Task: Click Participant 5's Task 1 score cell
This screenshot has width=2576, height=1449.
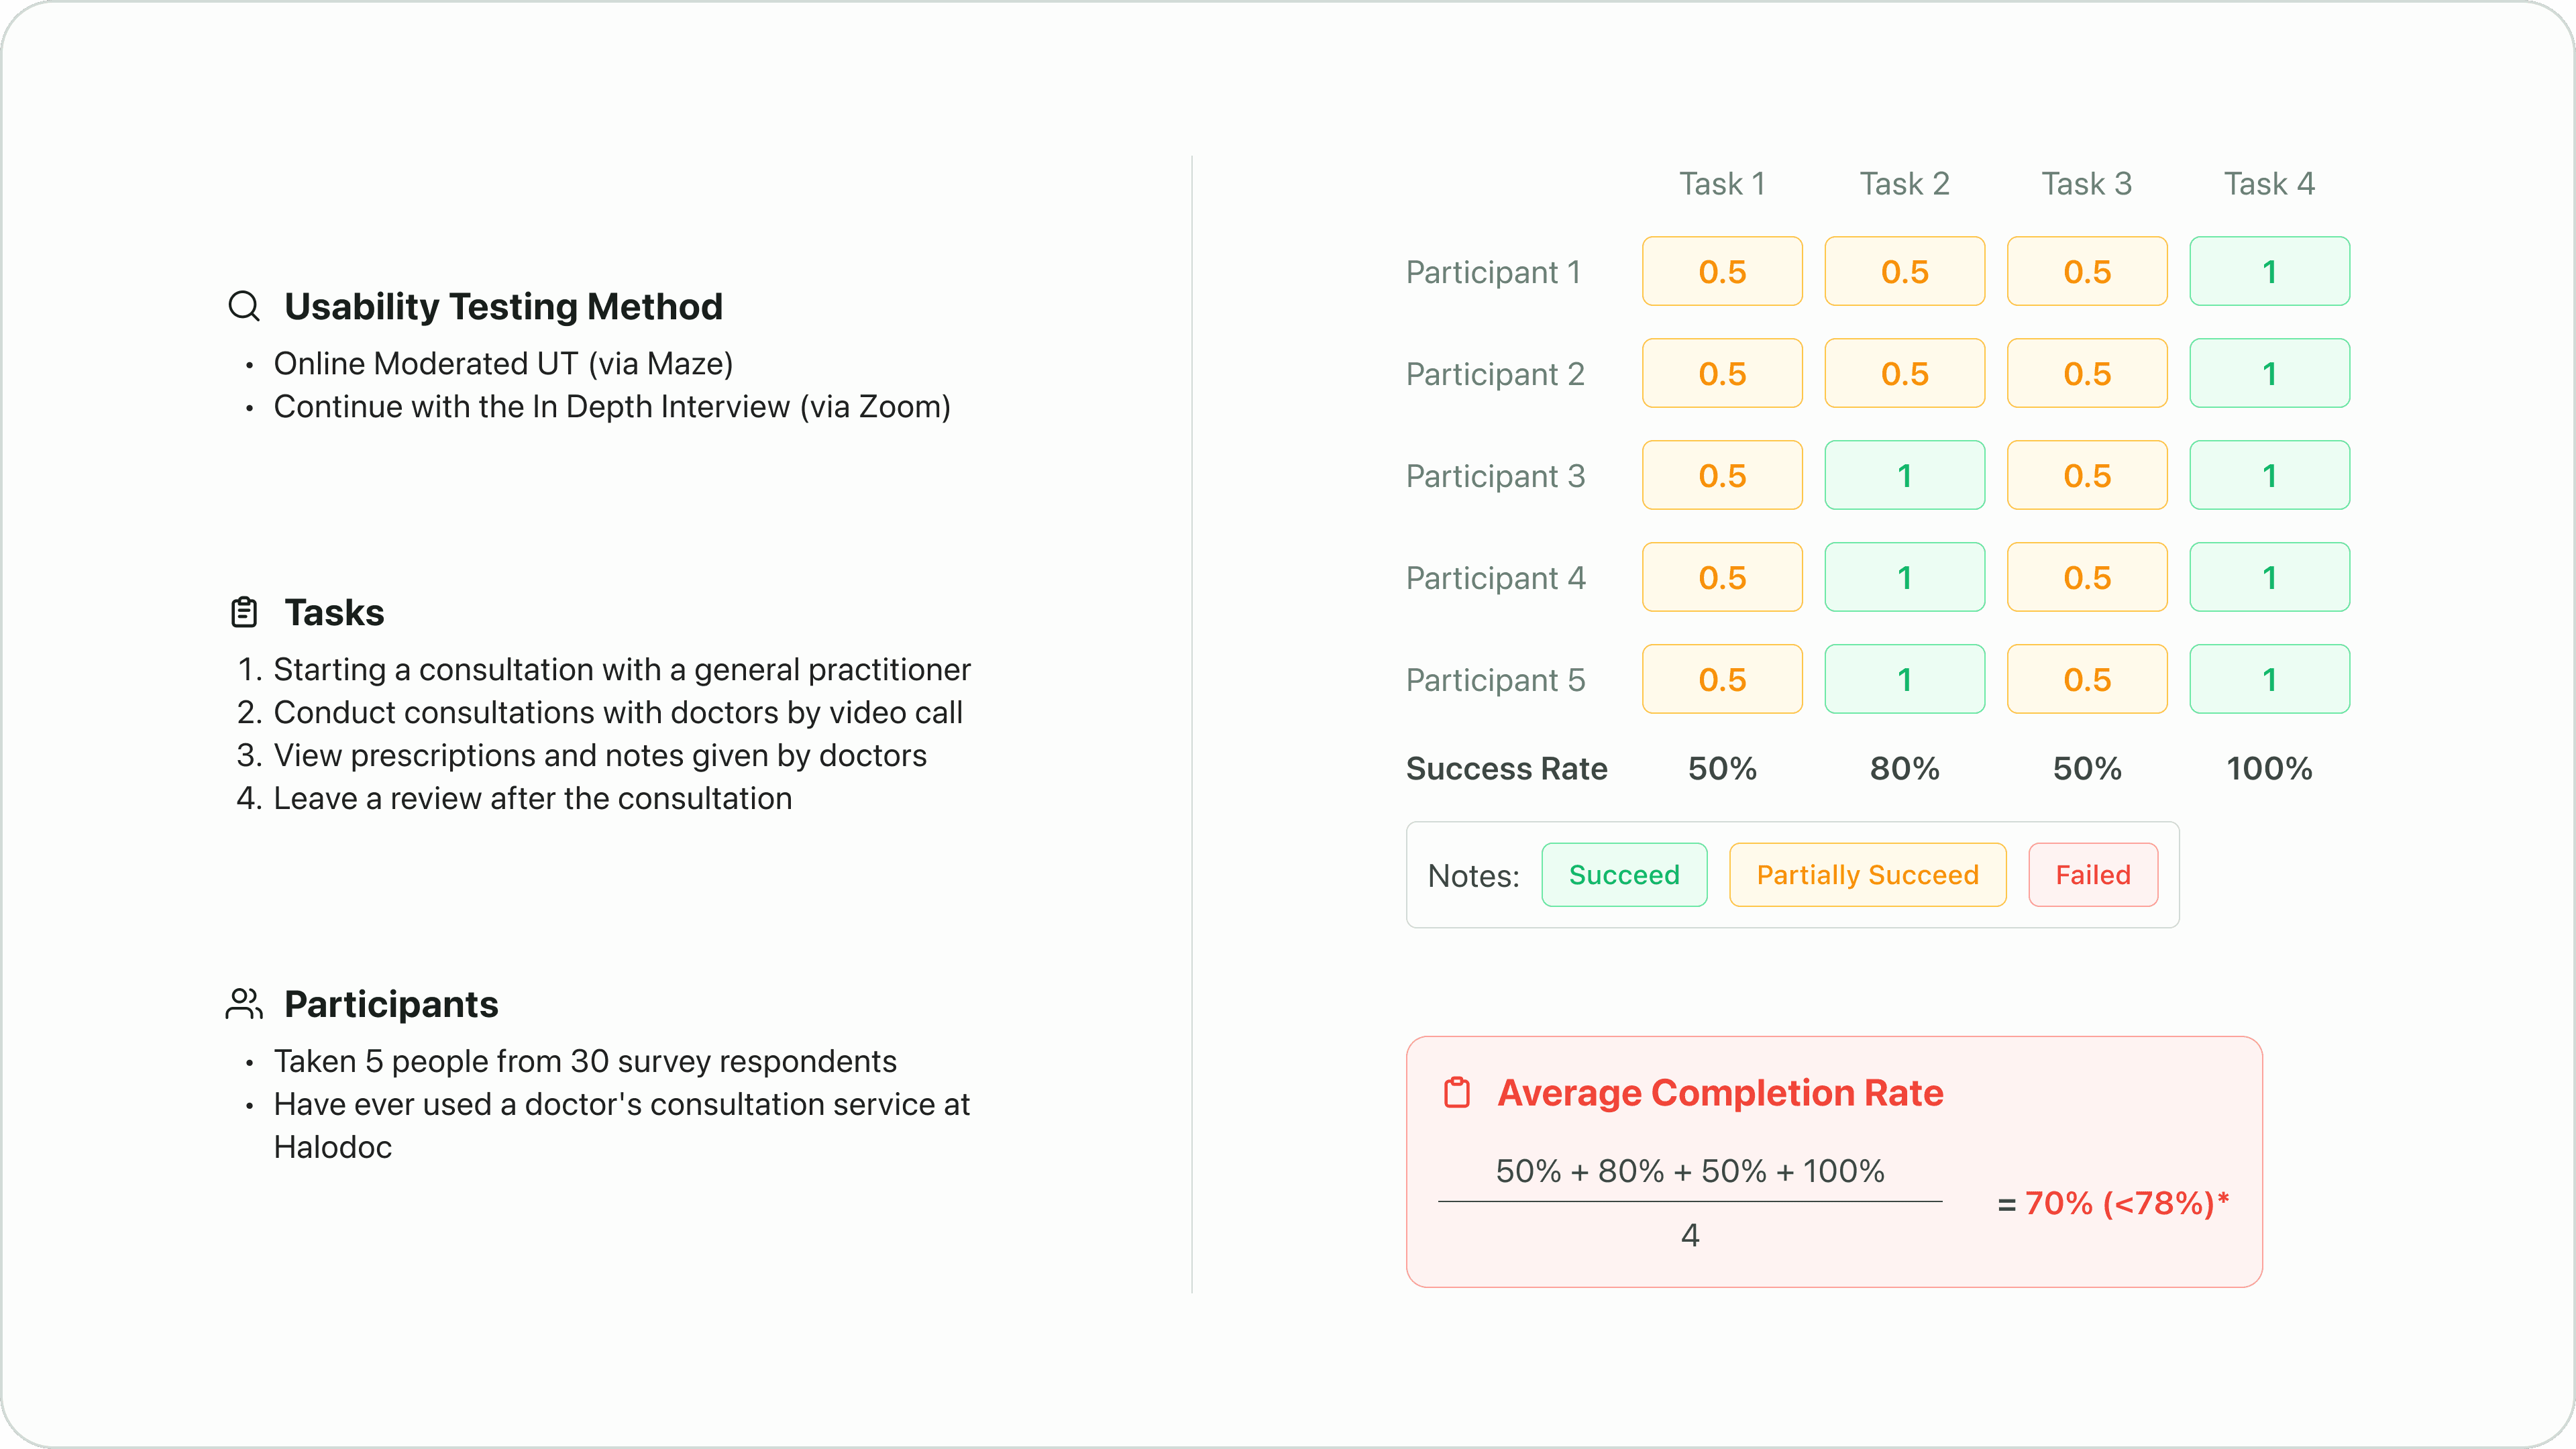Action: [1722, 679]
